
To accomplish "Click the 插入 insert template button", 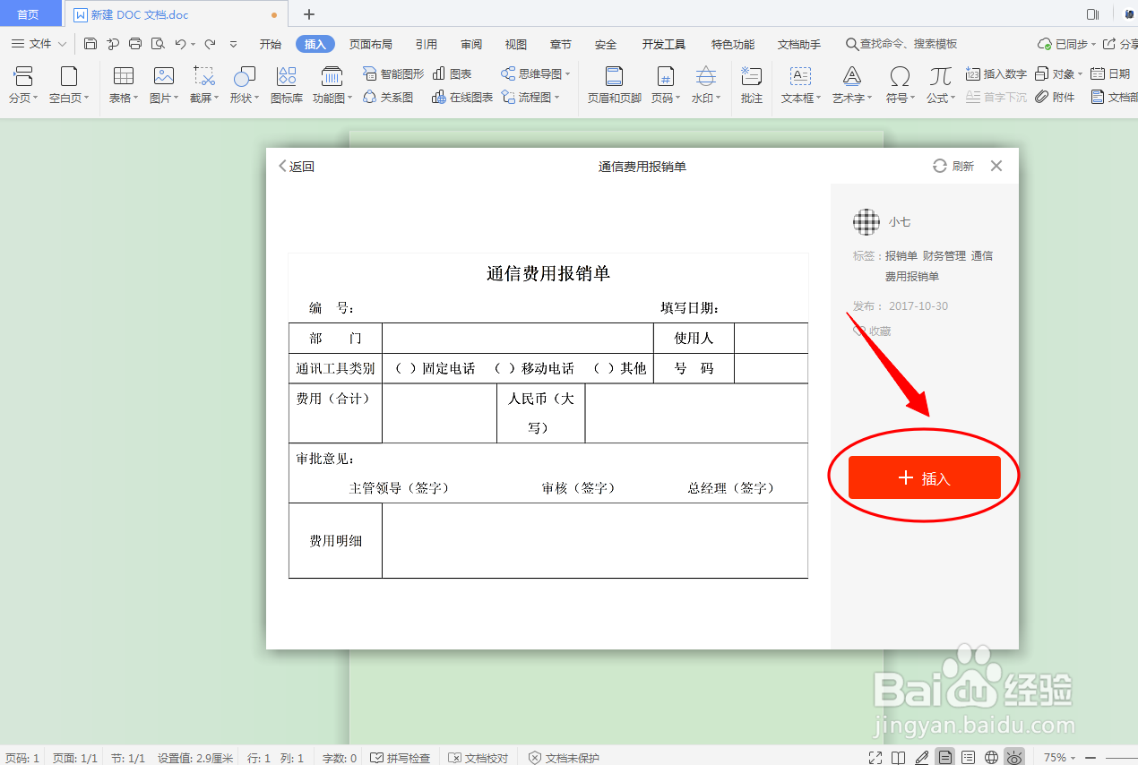I will point(924,477).
